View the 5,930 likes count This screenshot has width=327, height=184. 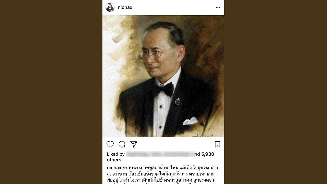[208, 154]
